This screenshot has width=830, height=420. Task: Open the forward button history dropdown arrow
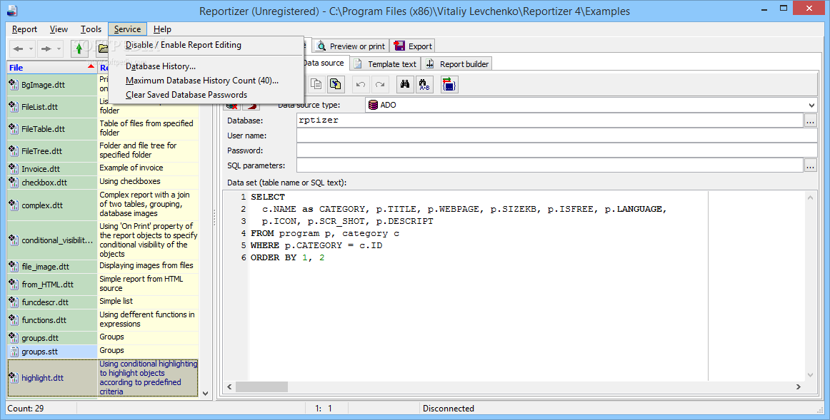click(x=59, y=49)
